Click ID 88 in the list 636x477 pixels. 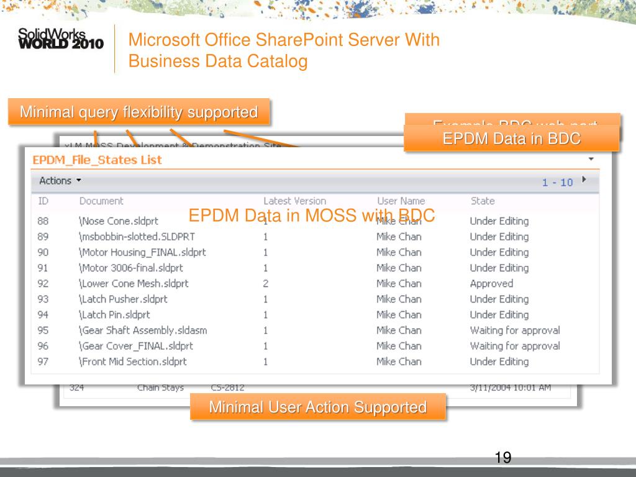[43, 221]
